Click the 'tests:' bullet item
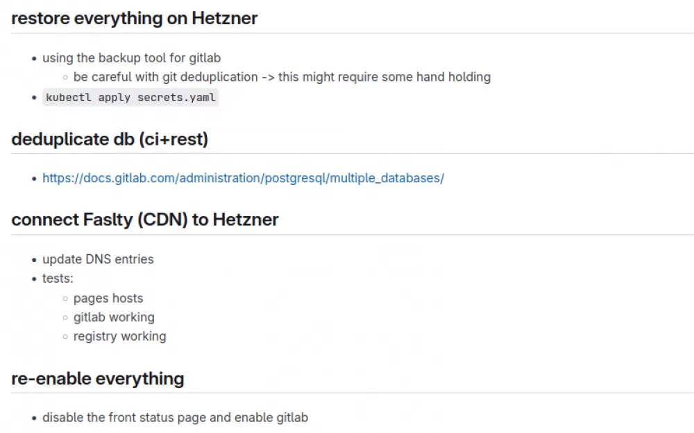 [x=58, y=279]
